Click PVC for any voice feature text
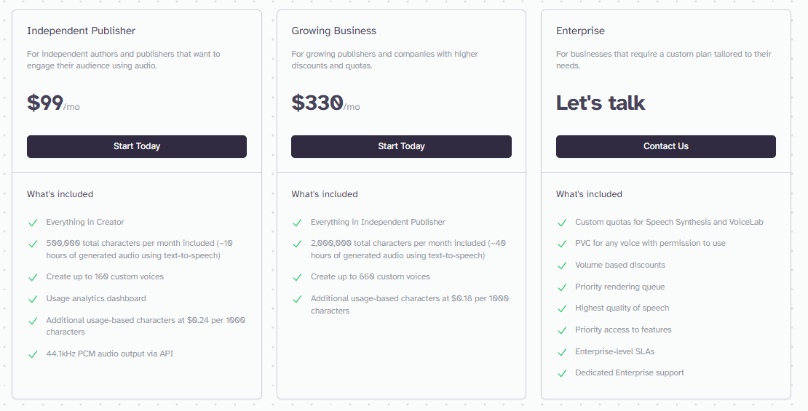Viewport: 808px width, 411px height. coord(650,243)
